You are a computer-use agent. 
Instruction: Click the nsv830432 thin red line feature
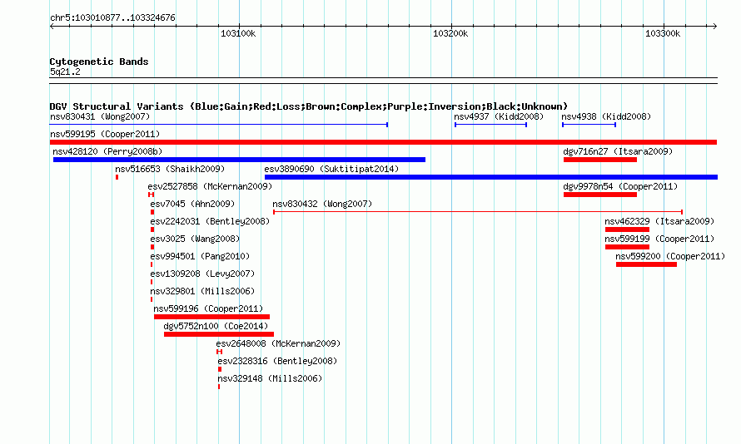[x=478, y=212]
